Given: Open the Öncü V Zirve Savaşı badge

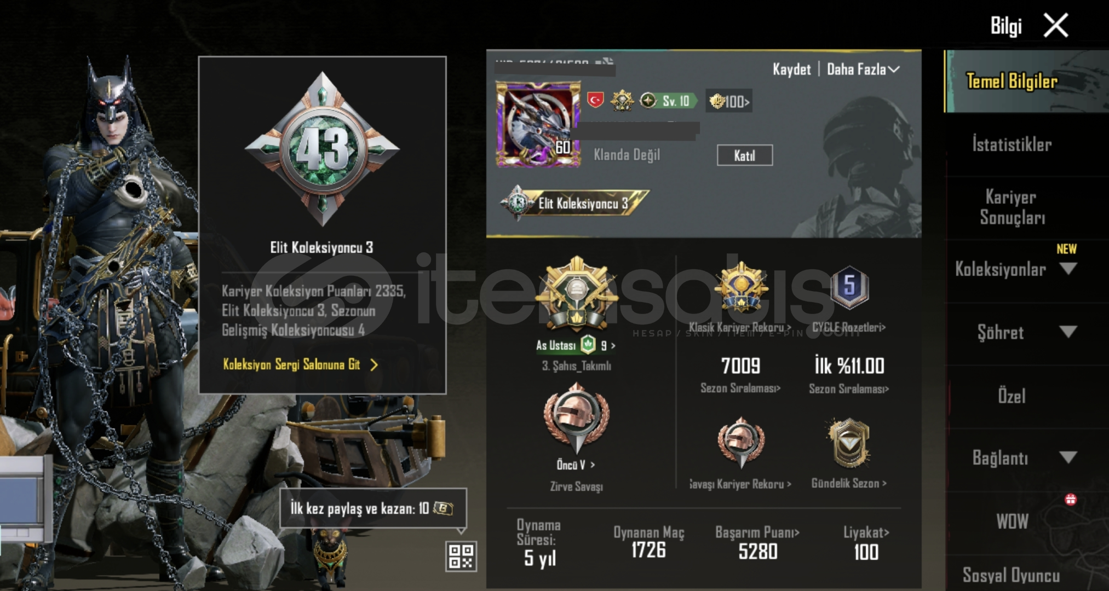Looking at the screenshot, I should click(x=576, y=419).
